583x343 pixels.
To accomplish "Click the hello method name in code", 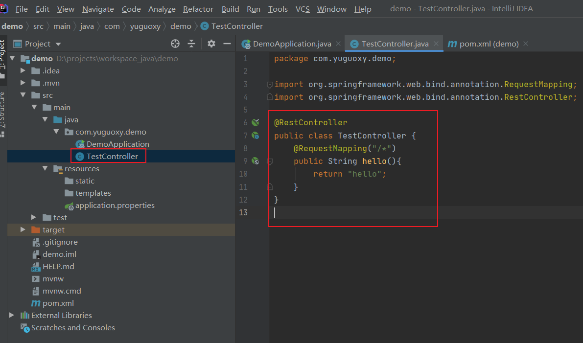I will [x=374, y=161].
